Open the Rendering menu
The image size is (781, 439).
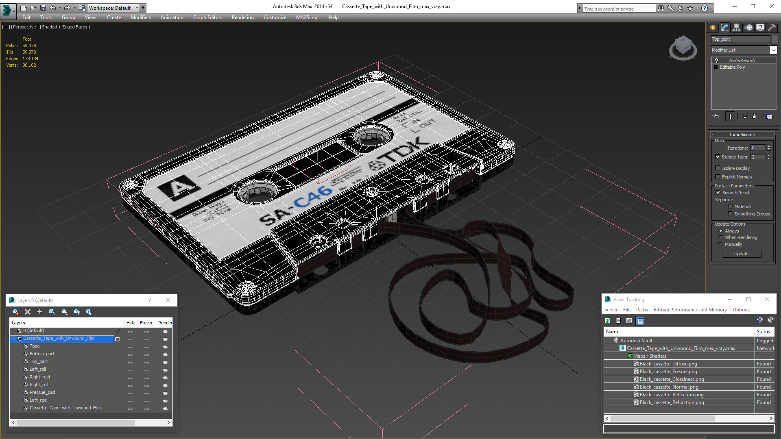click(243, 17)
